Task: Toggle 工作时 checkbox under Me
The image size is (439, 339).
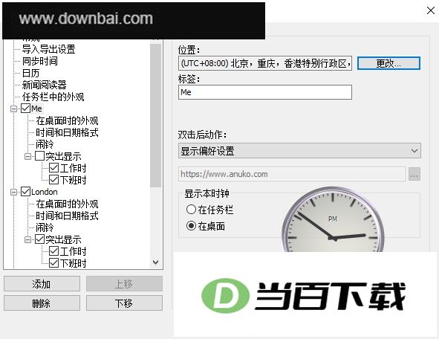Action: (53, 168)
